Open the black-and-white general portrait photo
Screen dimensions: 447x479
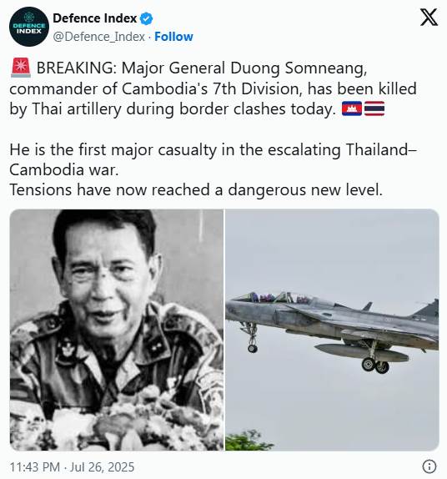click(x=117, y=330)
